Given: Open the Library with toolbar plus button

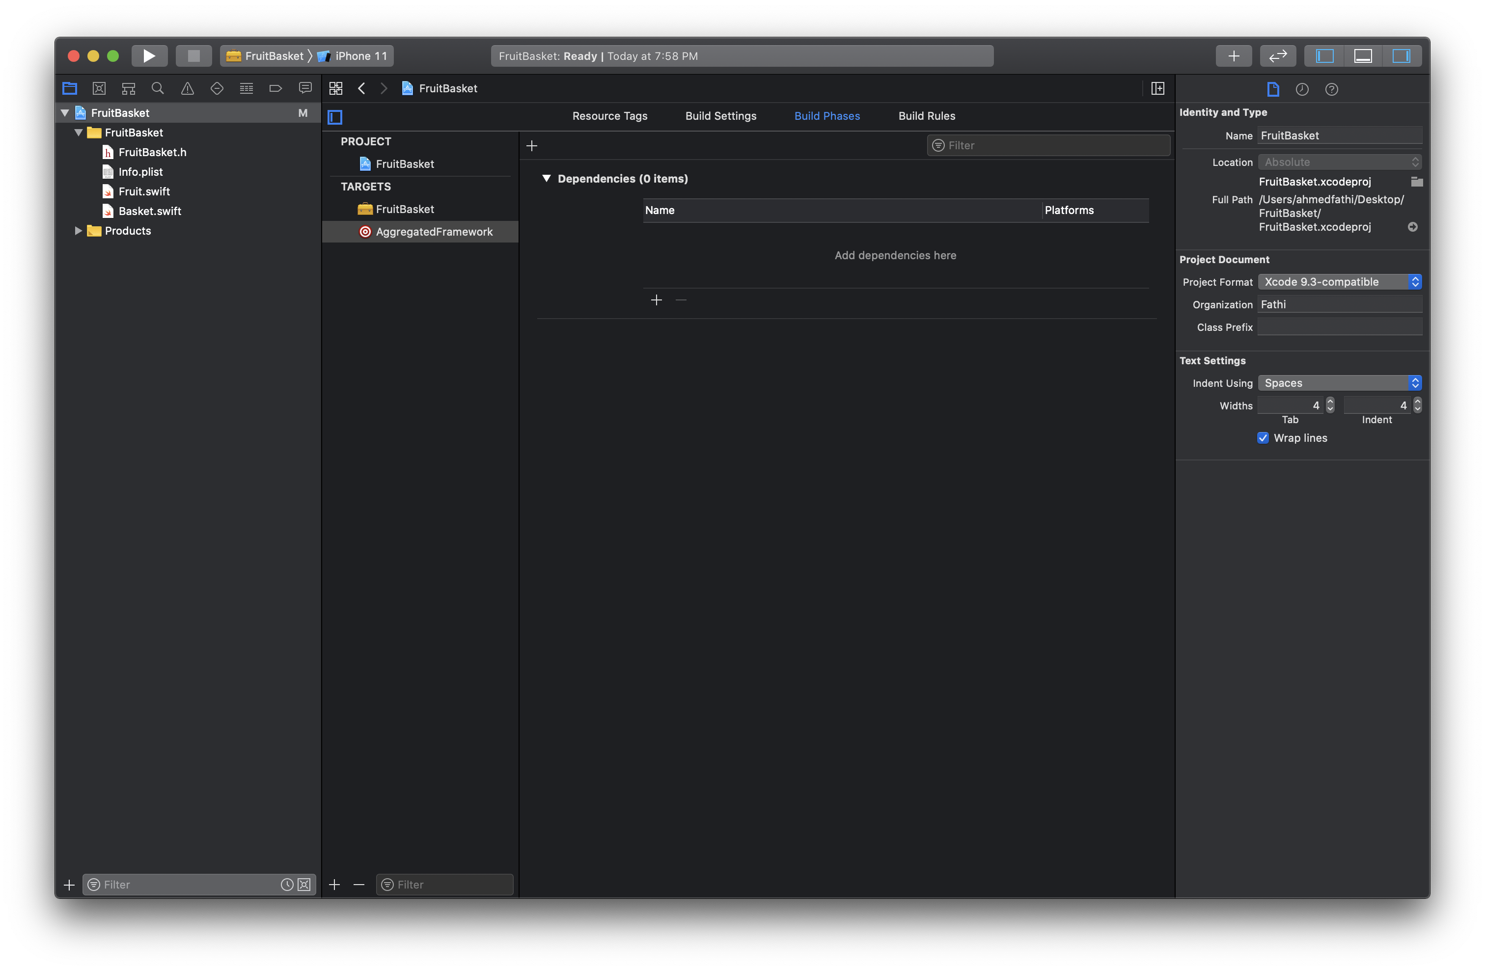Looking at the screenshot, I should pyautogui.click(x=1234, y=55).
